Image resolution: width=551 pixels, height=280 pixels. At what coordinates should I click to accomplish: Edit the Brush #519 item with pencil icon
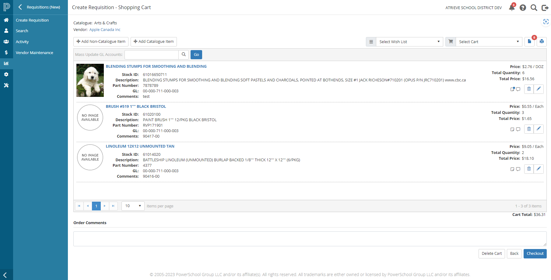[539, 129]
